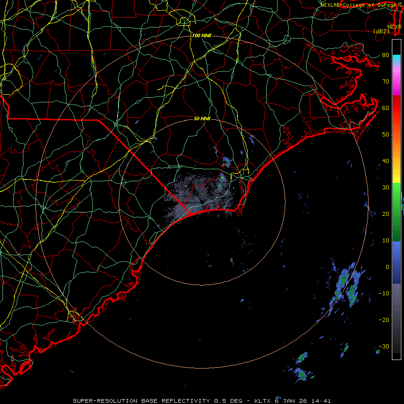Click the 10 value on the dBZ scale
The width and height of the screenshot is (404, 404).
(x=386, y=241)
